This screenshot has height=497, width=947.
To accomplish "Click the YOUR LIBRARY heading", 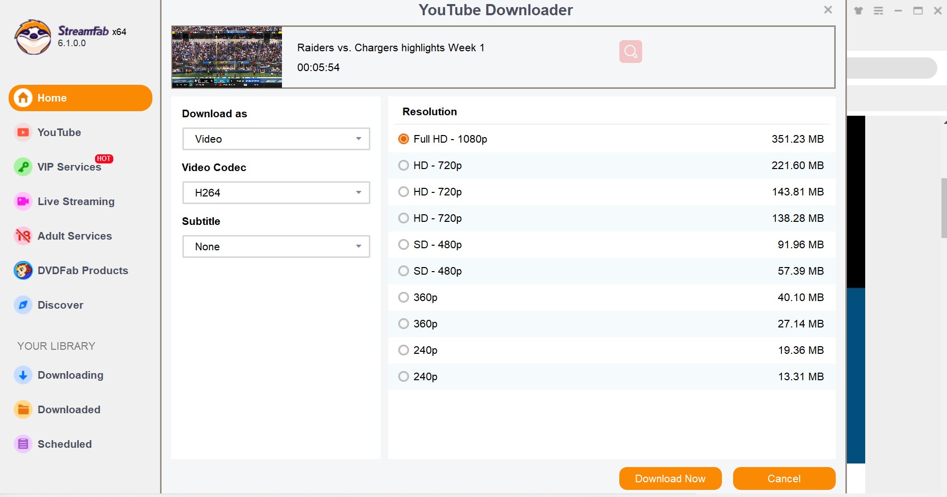I will pos(56,346).
